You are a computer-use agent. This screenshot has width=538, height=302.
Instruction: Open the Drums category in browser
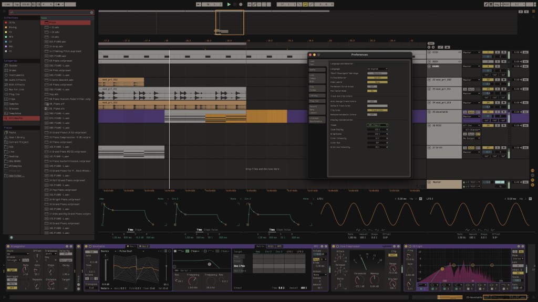click(12, 70)
